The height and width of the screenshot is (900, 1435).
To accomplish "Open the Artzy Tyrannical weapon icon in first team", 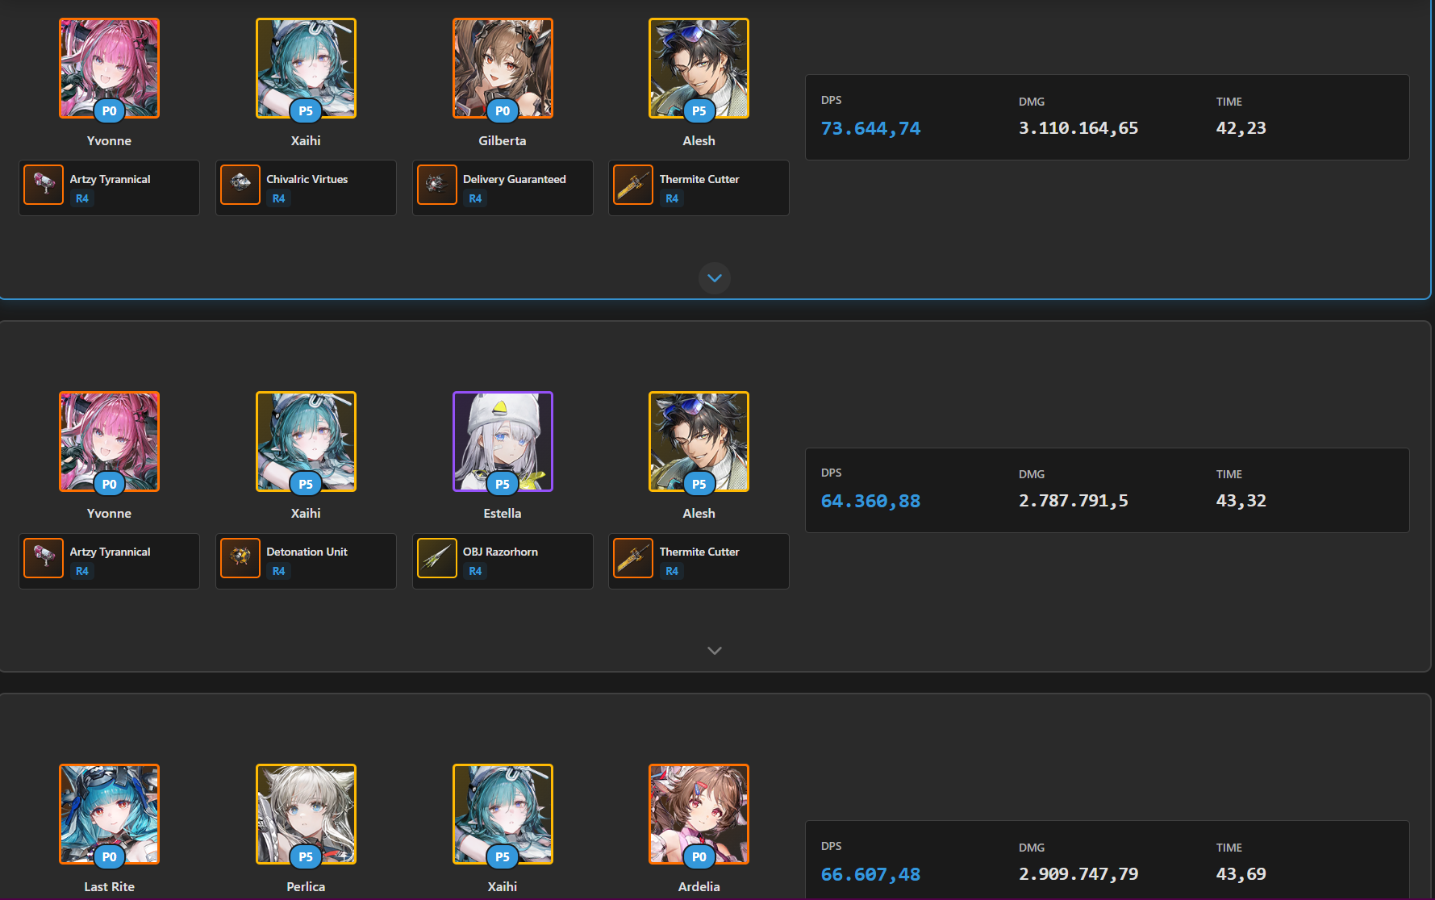I will click(x=44, y=185).
